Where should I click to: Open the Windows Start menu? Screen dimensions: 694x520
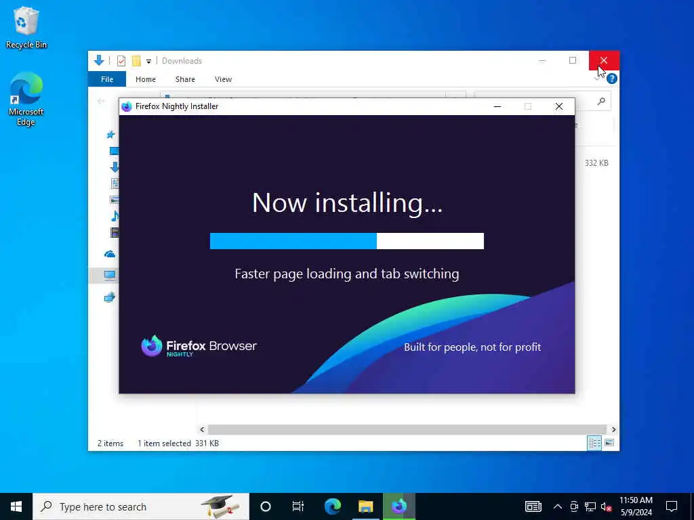pyautogui.click(x=16, y=506)
